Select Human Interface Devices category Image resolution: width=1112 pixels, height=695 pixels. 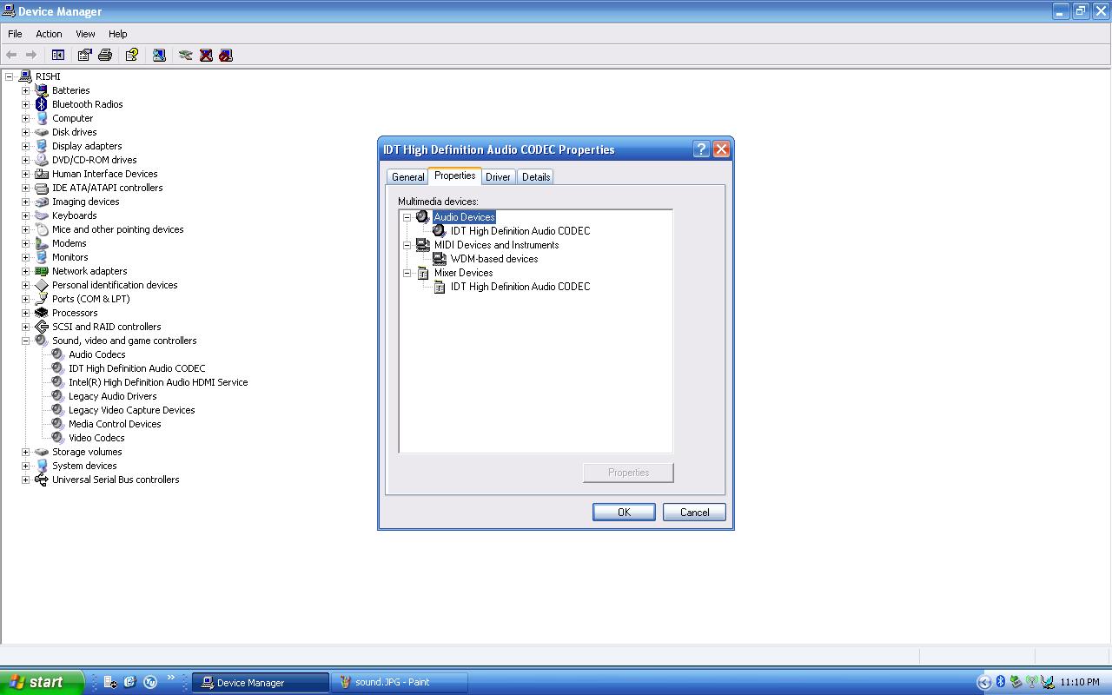[x=104, y=174]
